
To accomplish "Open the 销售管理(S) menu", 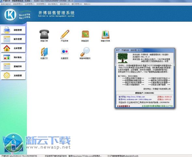I will [18, 4].
